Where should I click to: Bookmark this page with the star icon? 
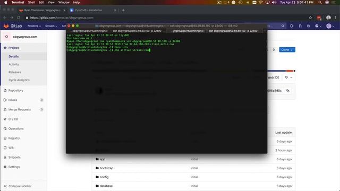click(310, 18)
